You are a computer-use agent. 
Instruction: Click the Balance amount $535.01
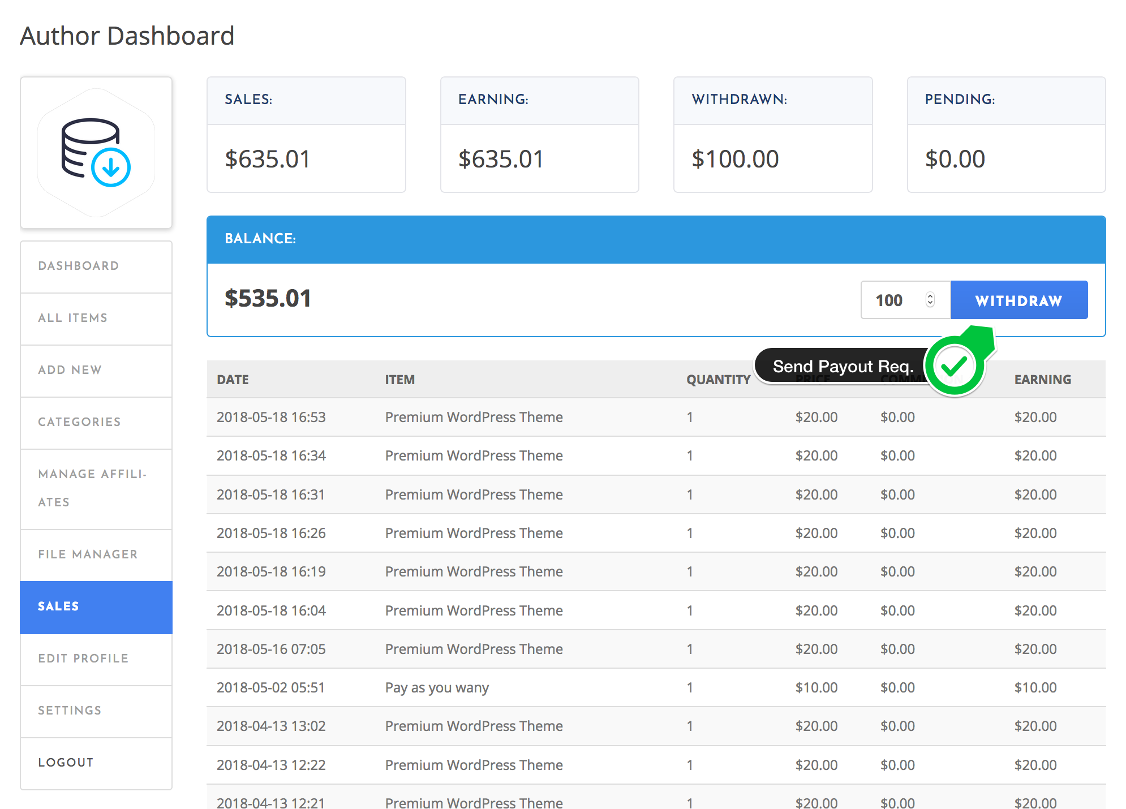click(x=268, y=298)
